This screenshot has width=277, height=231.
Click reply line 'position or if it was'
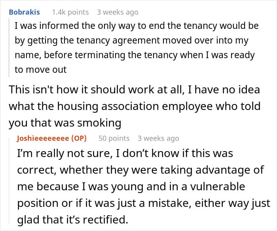pyautogui.click(x=144, y=203)
